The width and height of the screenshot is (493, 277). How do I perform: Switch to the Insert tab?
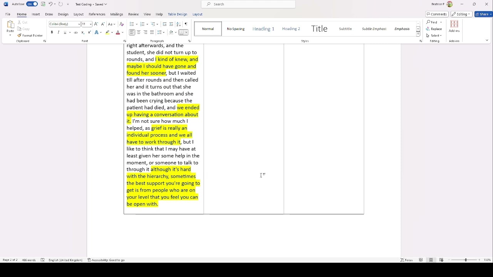pyautogui.click(x=36, y=14)
